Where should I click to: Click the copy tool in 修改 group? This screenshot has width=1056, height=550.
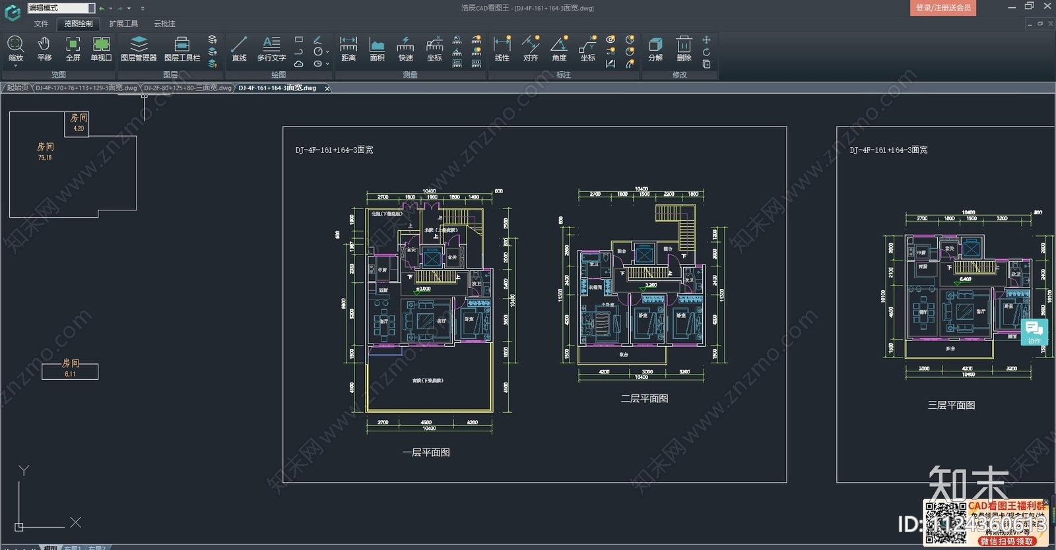coord(706,64)
